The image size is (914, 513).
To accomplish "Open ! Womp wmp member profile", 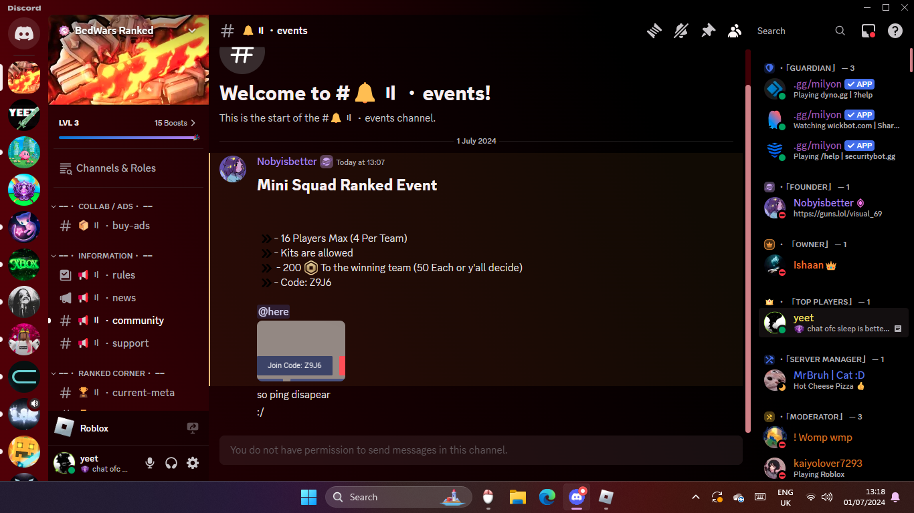I will 834,438.
